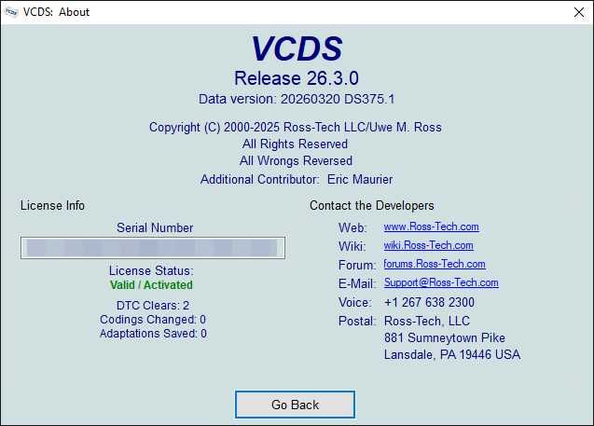Click the Serial Number label
Screen dimensions: 594x426
(155, 227)
